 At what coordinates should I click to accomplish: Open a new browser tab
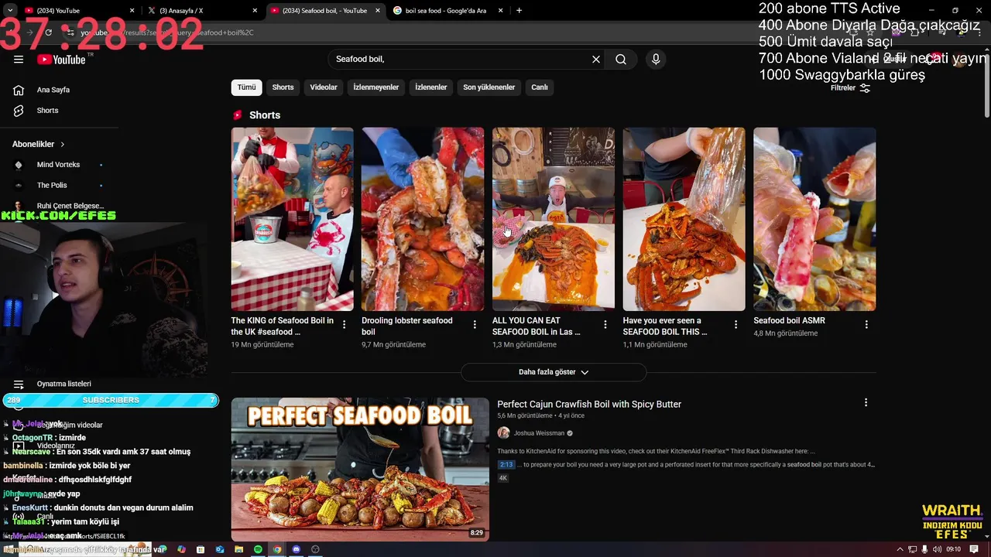(519, 11)
